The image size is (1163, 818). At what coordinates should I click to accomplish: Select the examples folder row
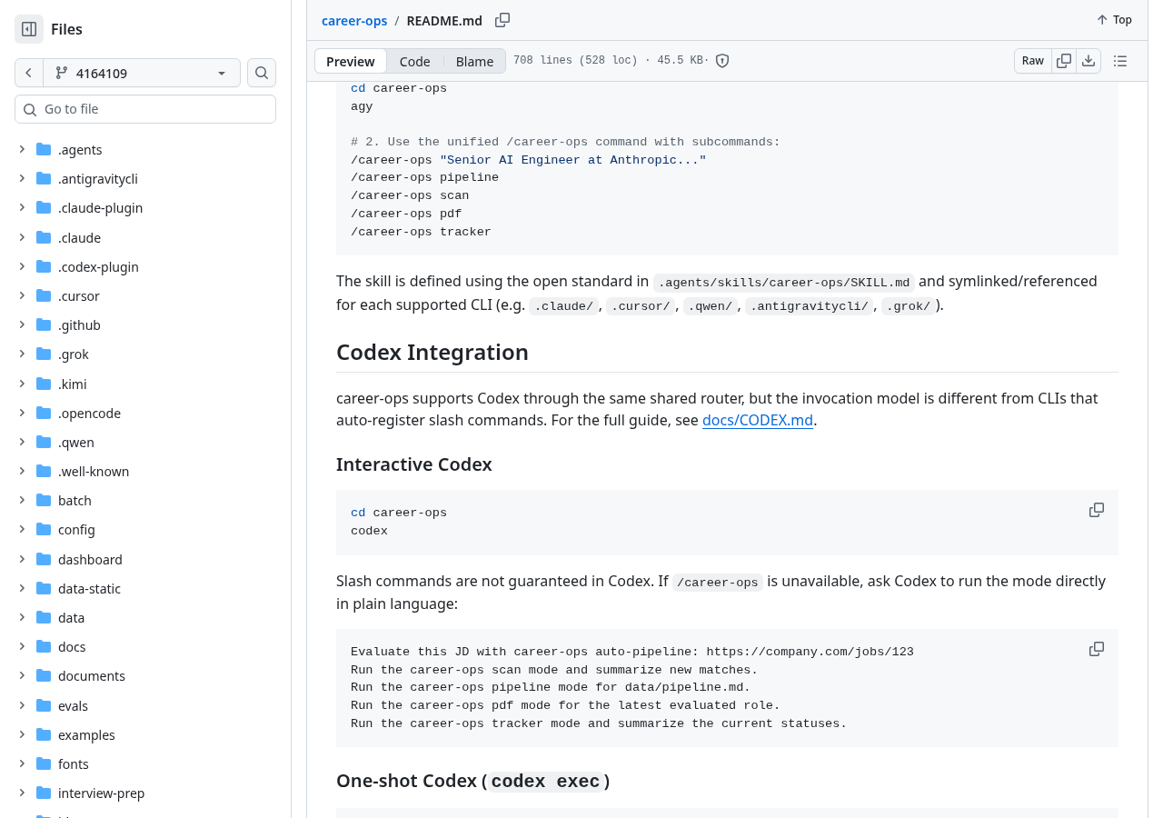145,734
